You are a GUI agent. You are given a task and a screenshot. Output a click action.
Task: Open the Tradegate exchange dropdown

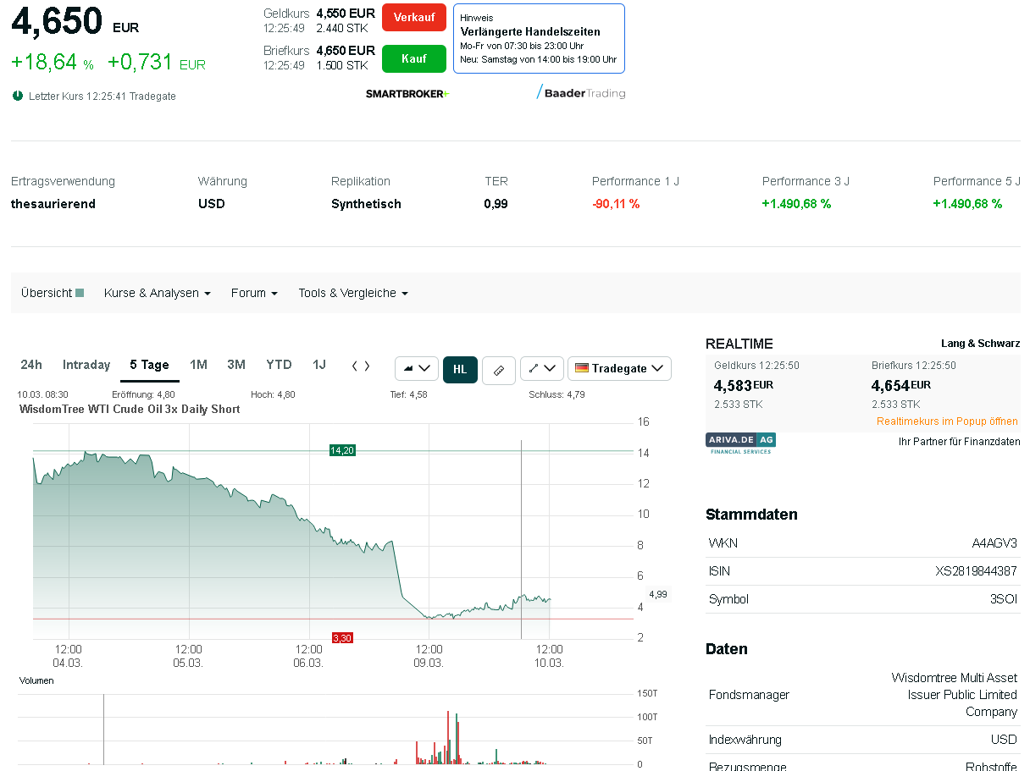click(x=619, y=369)
